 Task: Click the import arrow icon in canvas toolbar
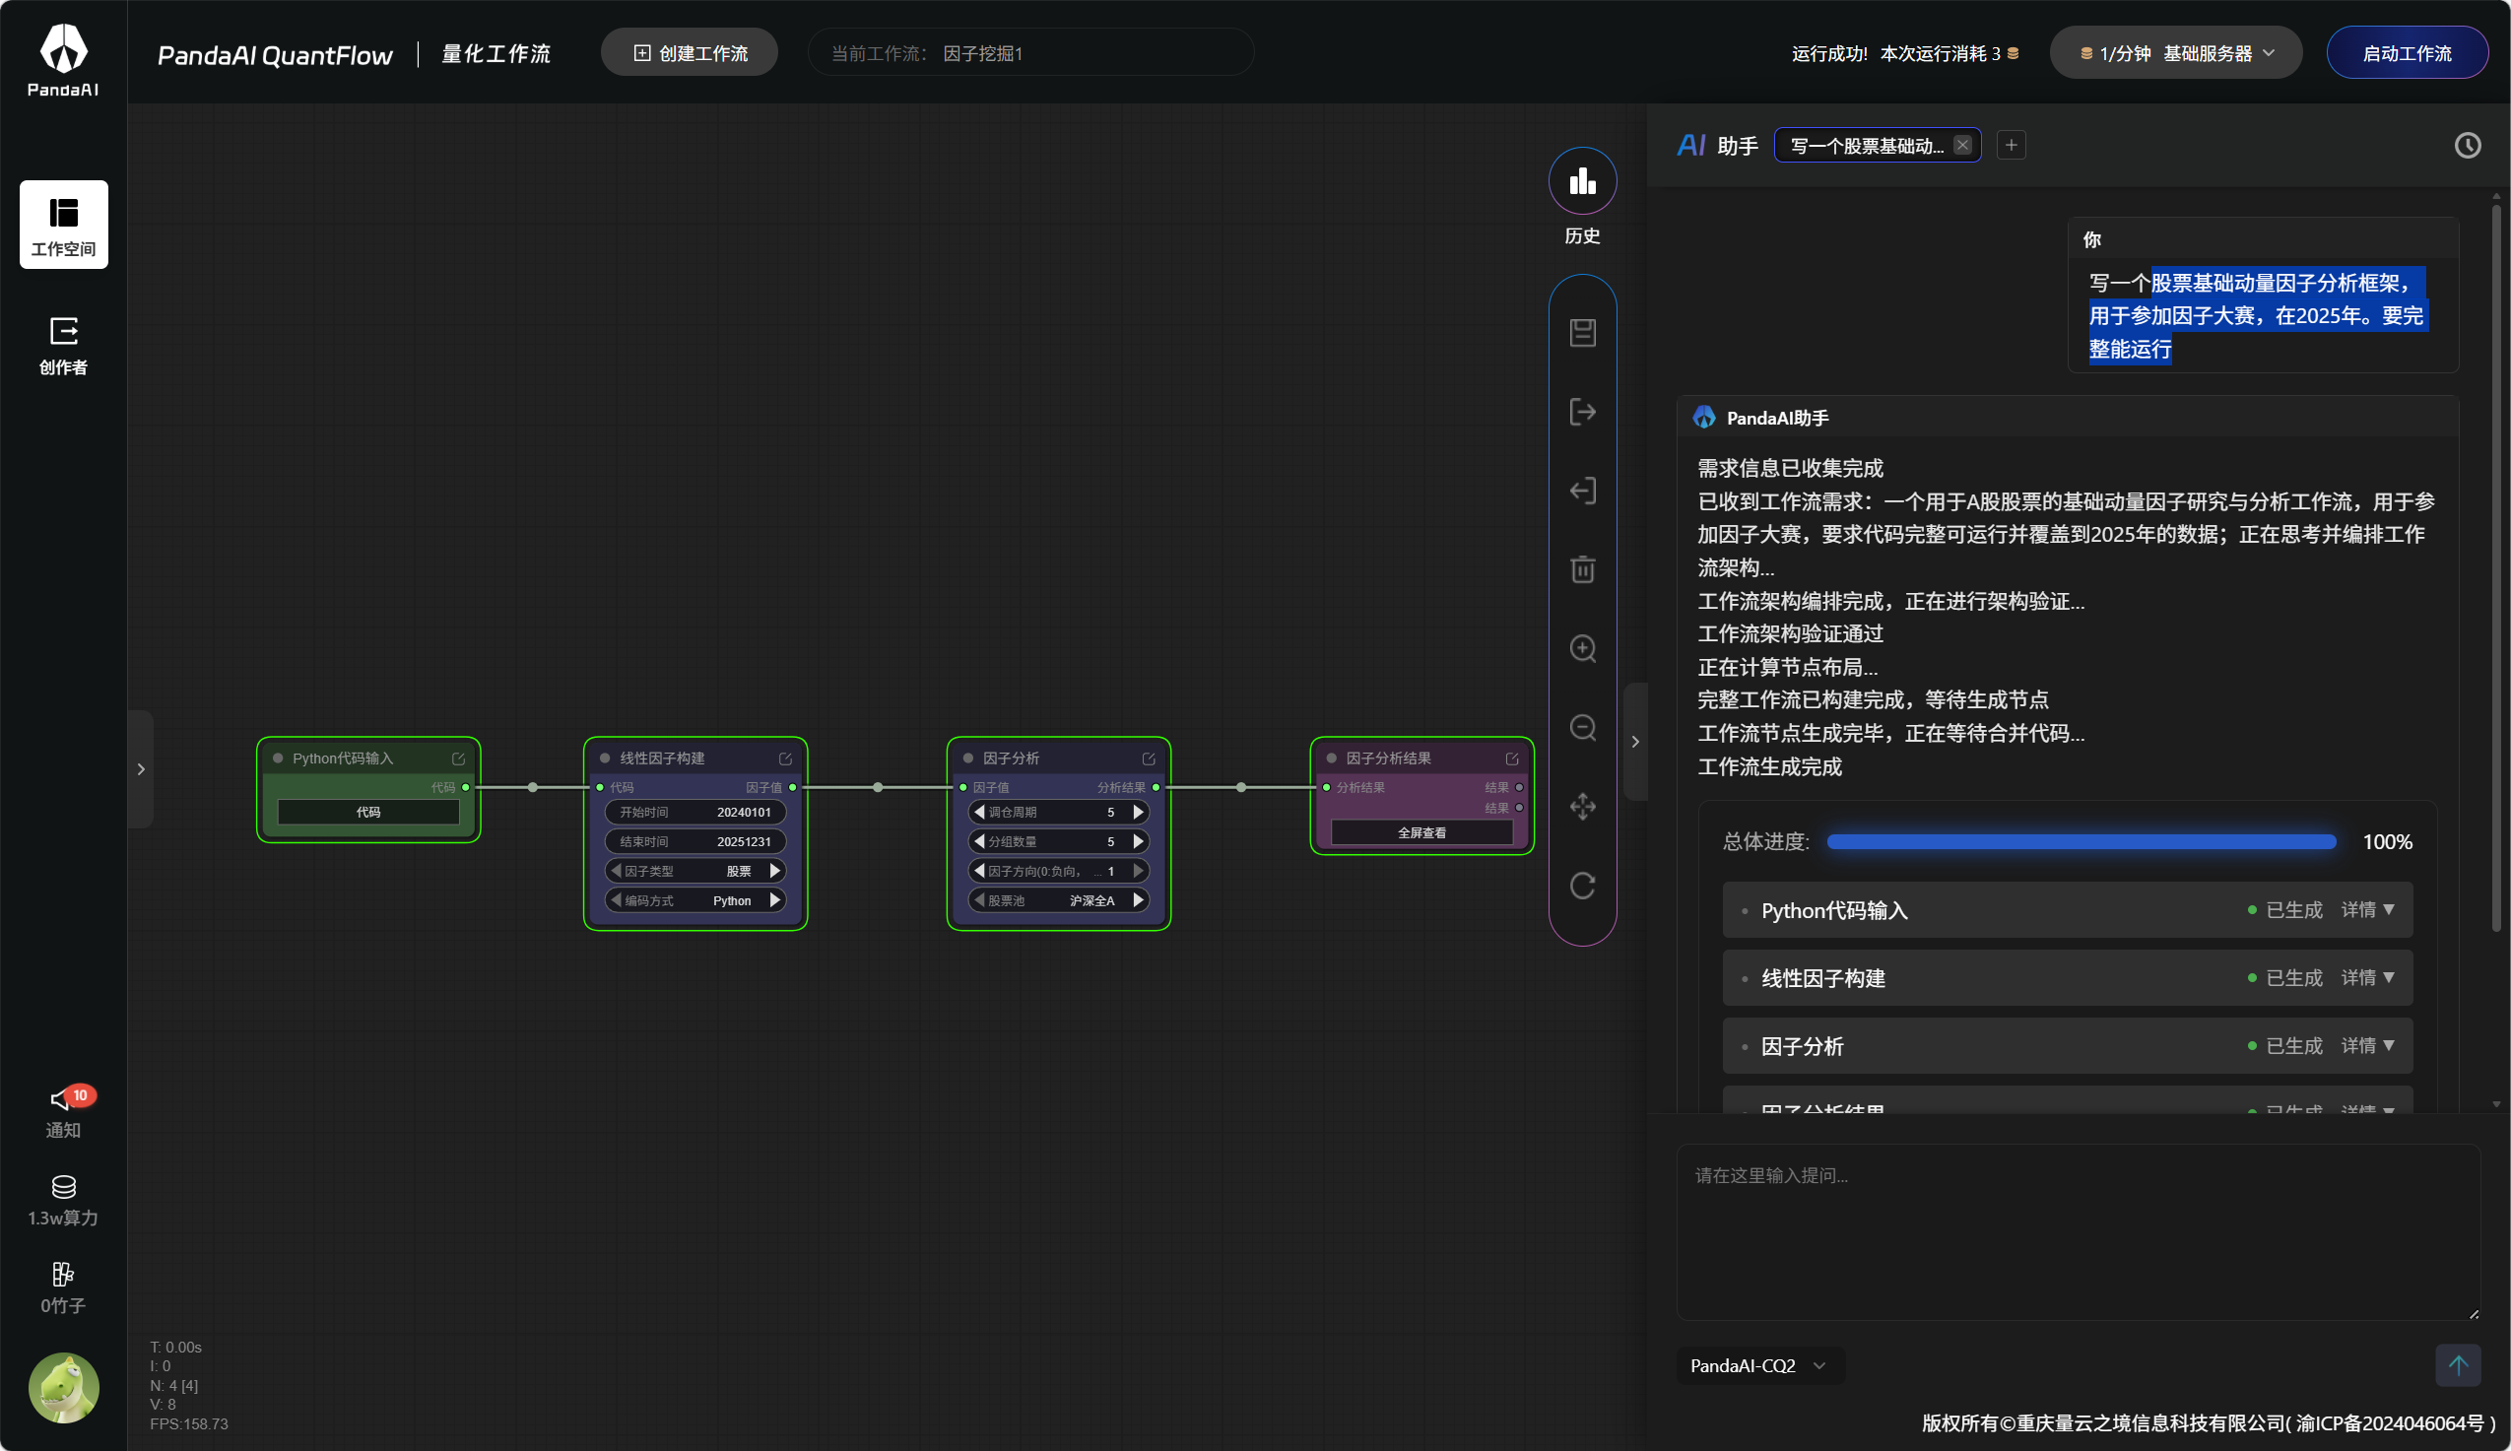1582,491
